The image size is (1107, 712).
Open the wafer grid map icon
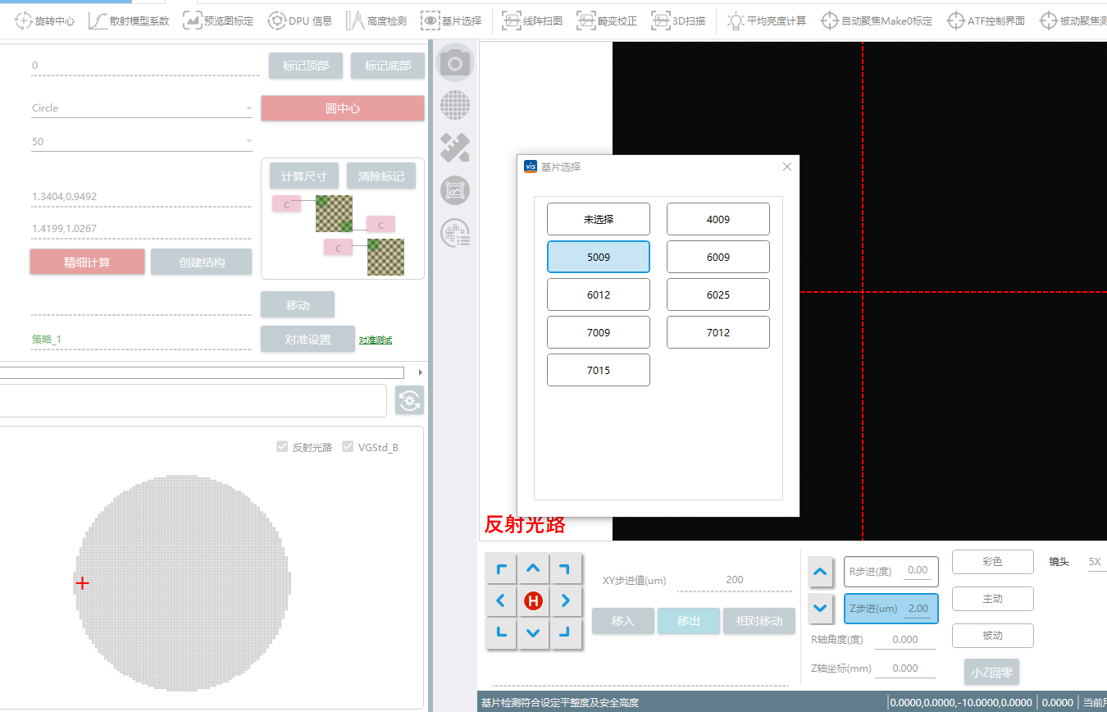coord(455,105)
